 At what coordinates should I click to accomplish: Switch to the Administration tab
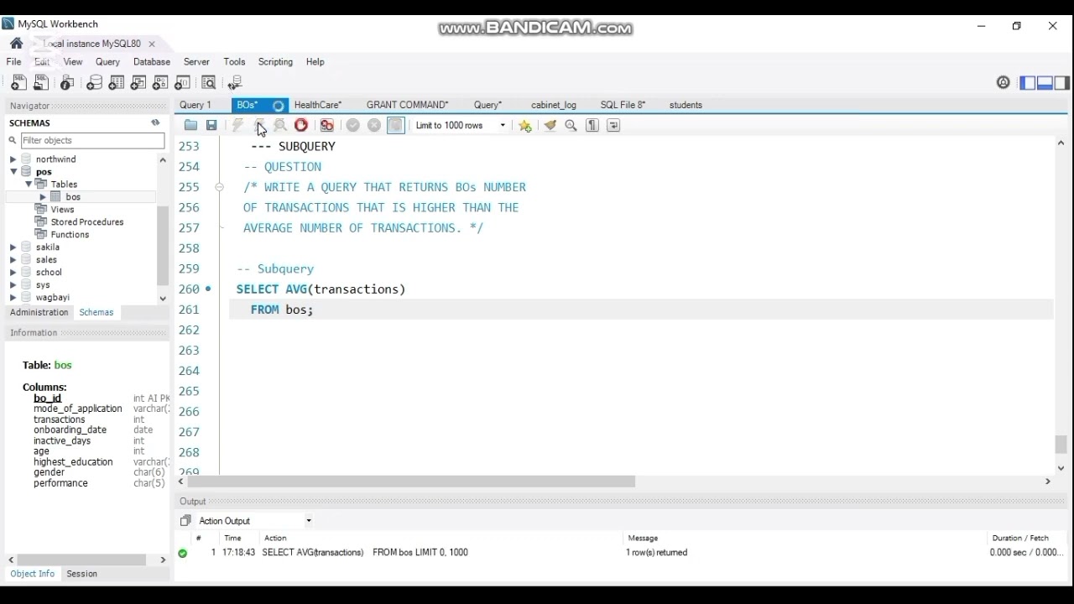(39, 312)
